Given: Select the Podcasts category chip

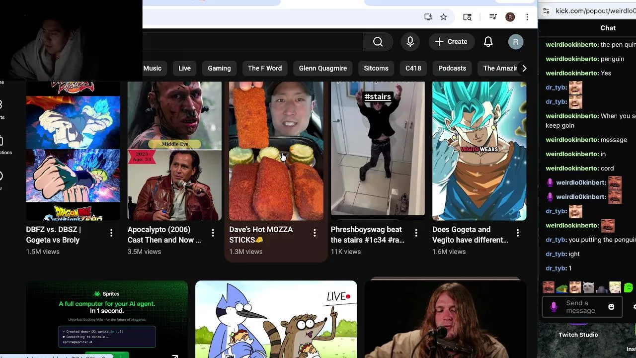Looking at the screenshot, I should tap(452, 68).
